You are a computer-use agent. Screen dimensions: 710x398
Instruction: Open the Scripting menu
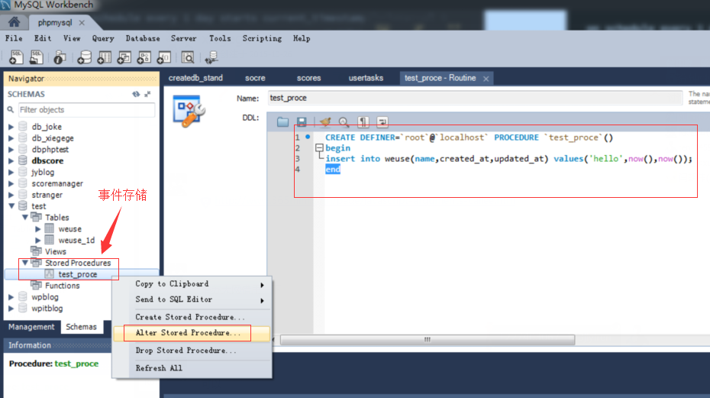tap(262, 38)
